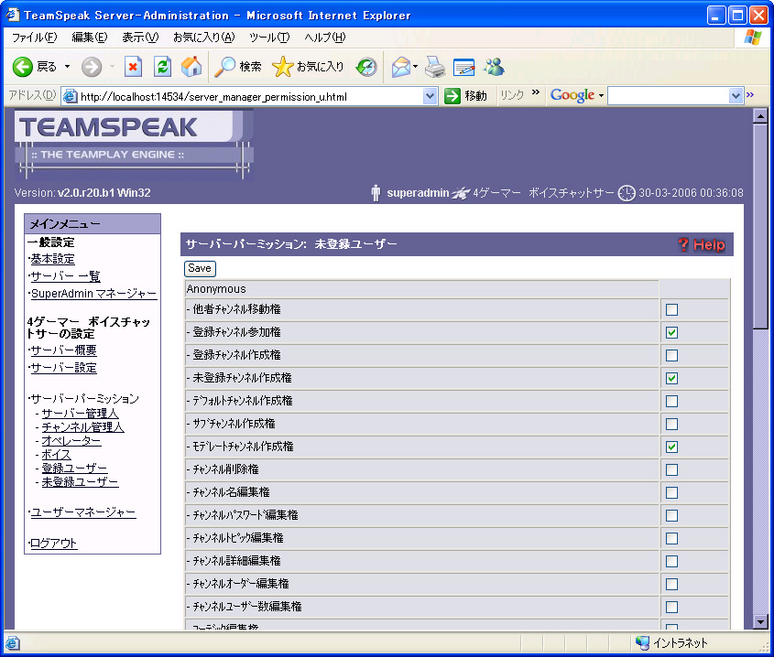The image size is (774, 657).
Task: Click the Messenger toolbar icon
Action: click(495, 67)
